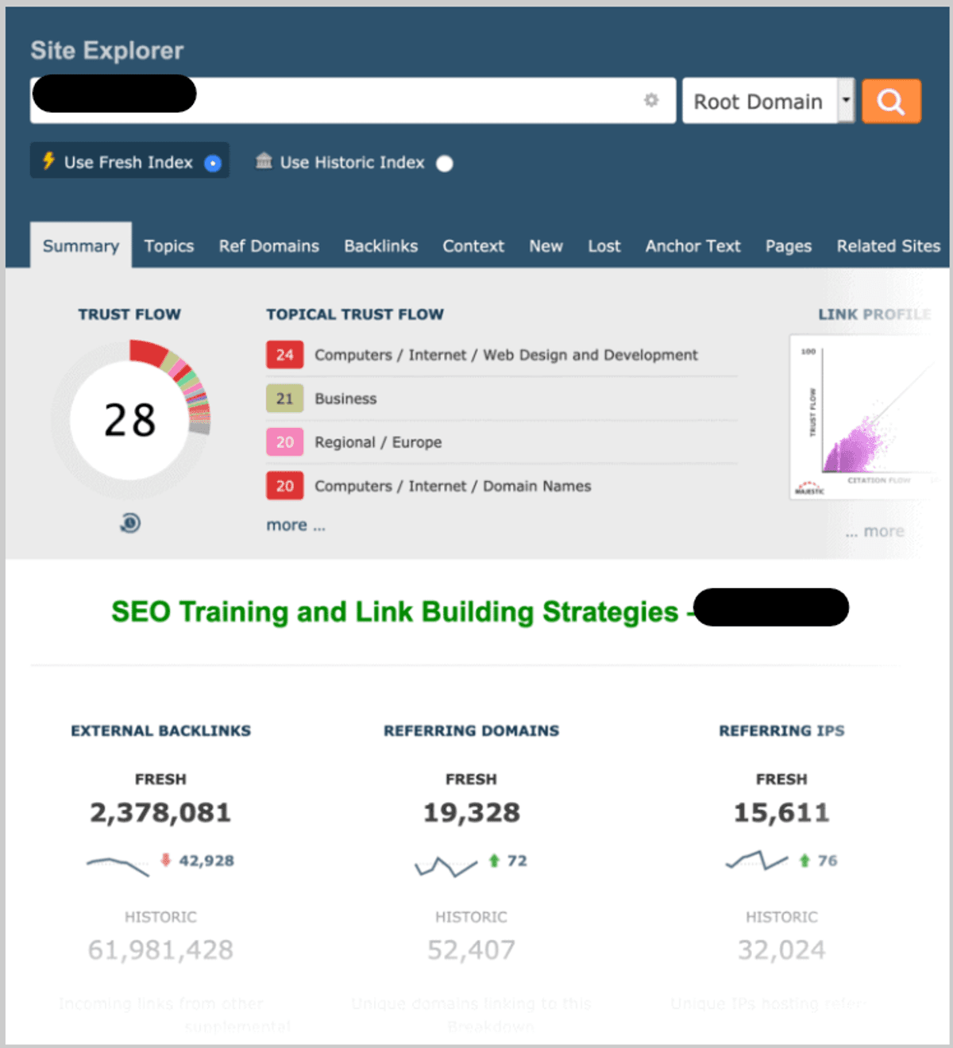Click the olive 21 topic score swatch
953x1048 pixels.
tap(285, 399)
